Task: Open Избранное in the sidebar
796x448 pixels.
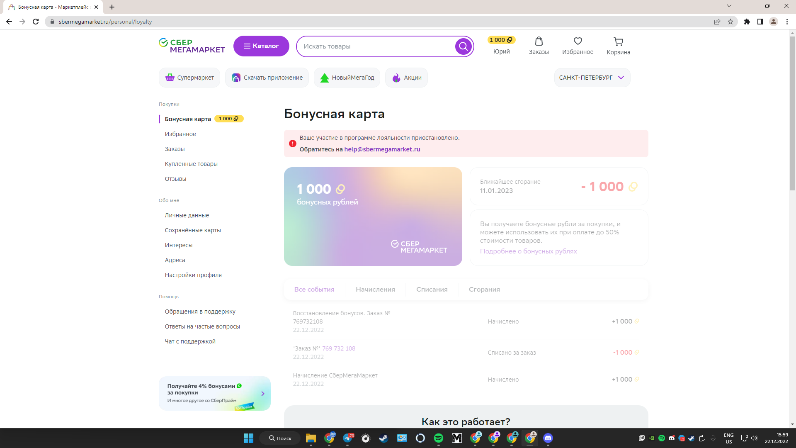Action: (180, 134)
